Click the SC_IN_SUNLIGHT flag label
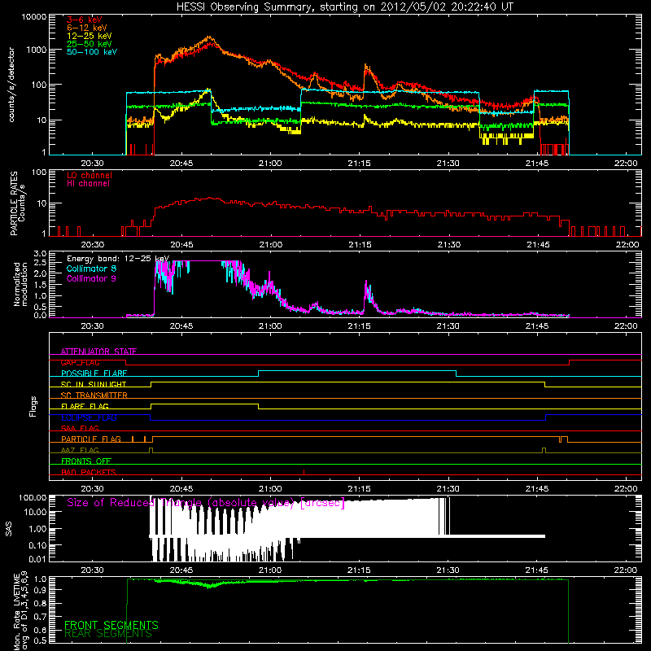 (94, 384)
